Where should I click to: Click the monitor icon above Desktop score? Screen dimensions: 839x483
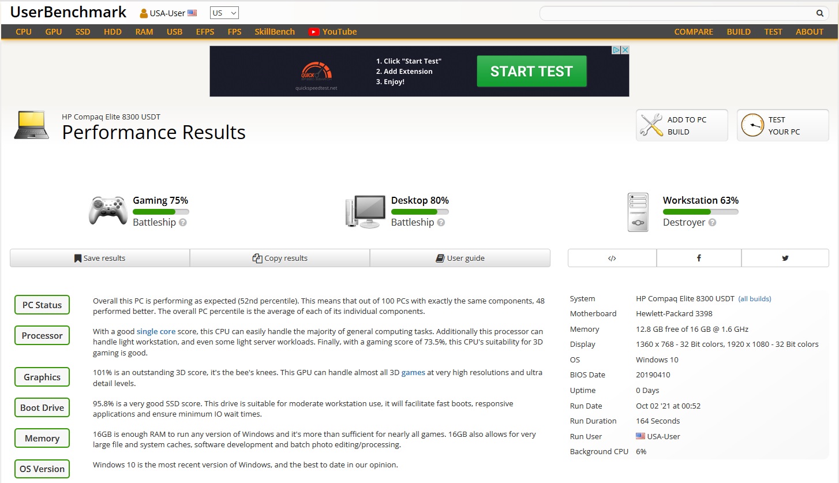[x=365, y=211]
